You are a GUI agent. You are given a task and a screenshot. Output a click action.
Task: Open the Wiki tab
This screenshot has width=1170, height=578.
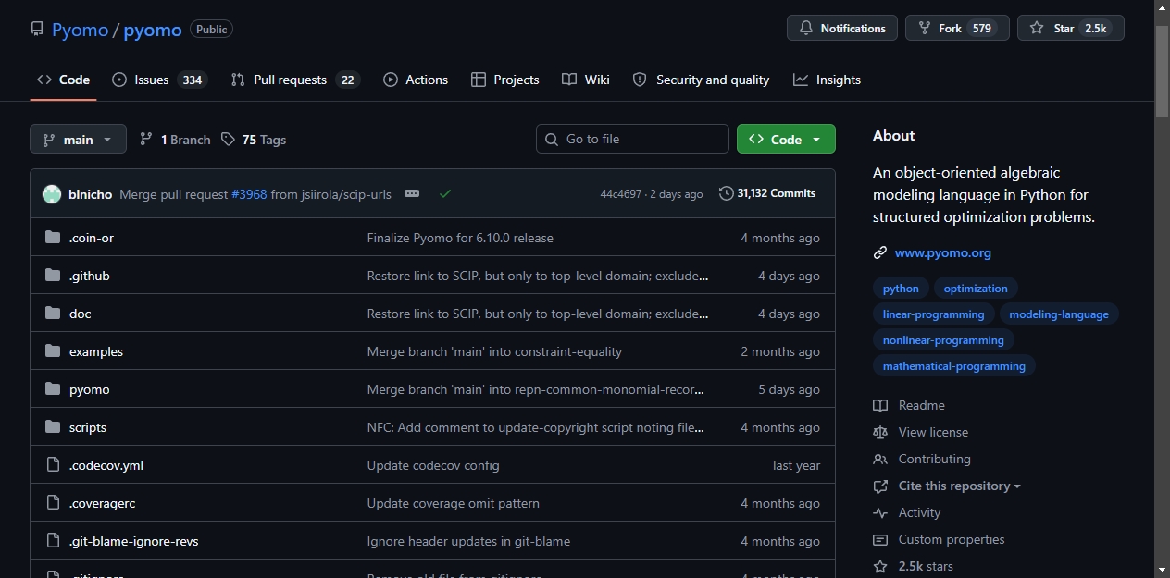coord(586,80)
